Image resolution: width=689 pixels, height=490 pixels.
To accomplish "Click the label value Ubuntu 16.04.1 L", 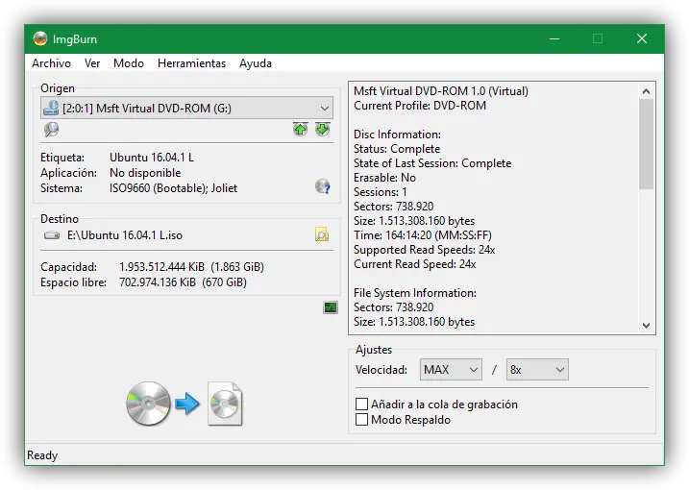I will coord(152,158).
